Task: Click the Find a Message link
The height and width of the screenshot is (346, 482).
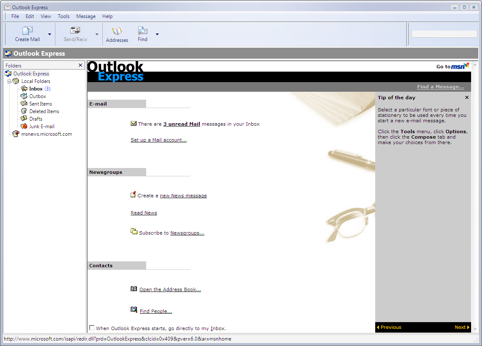Action: click(440, 87)
